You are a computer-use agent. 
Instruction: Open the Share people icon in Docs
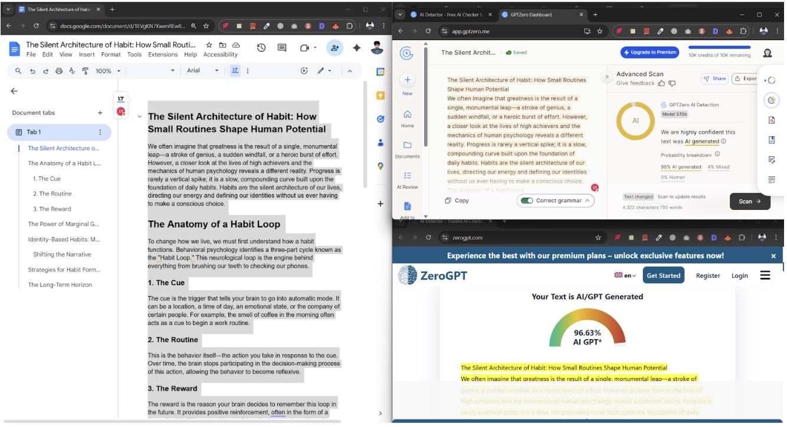coord(335,48)
